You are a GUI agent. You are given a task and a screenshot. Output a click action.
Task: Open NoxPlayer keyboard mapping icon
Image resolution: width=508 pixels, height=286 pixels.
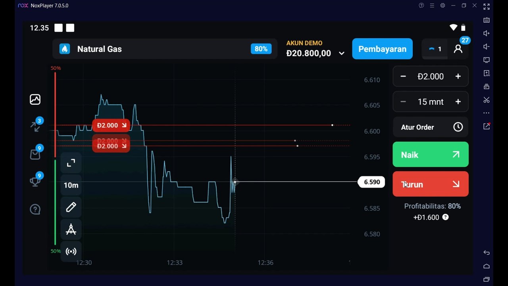(x=487, y=20)
